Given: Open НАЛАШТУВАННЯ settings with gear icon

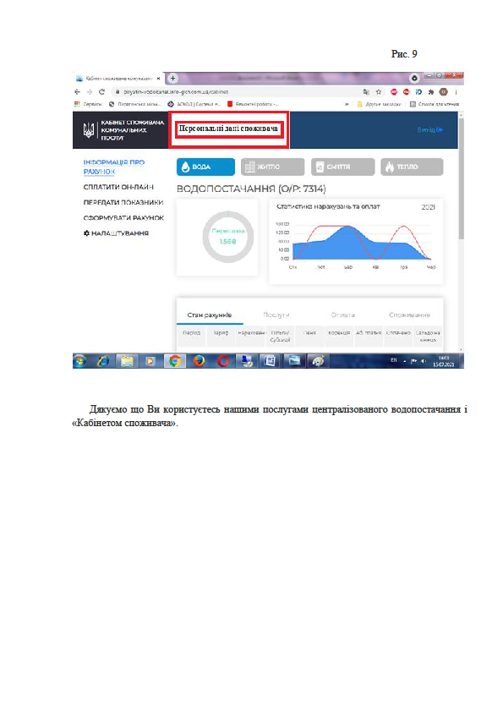Looking at the screenshot, I should coord(116,233).
